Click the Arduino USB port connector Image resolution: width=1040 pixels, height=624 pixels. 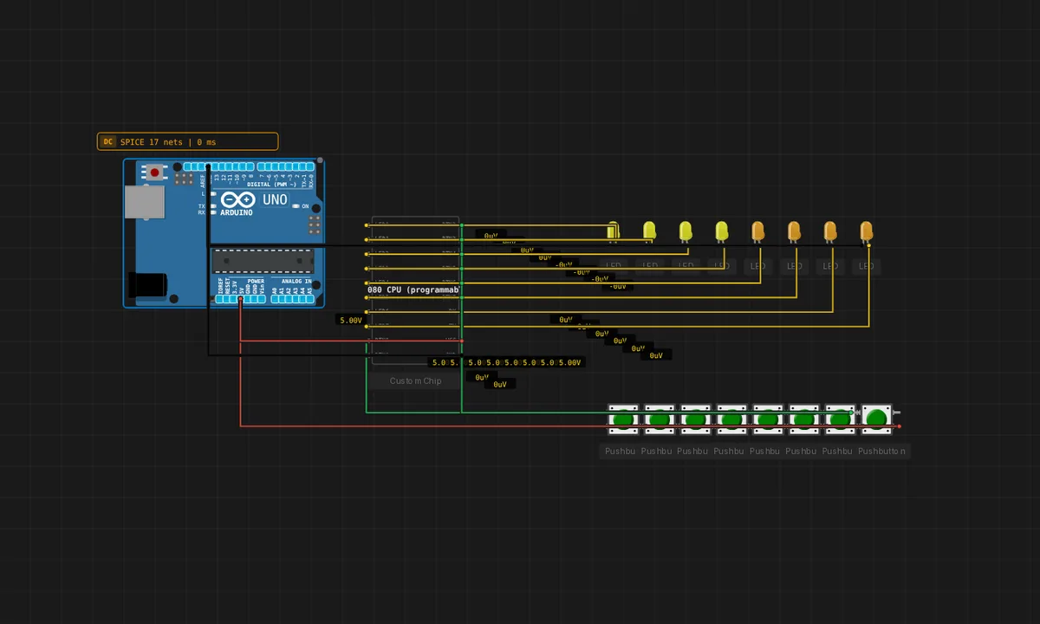(144, 201)
